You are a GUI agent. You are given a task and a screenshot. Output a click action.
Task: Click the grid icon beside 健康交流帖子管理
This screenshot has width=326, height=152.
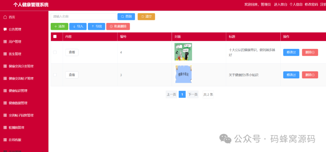(5, 78)
